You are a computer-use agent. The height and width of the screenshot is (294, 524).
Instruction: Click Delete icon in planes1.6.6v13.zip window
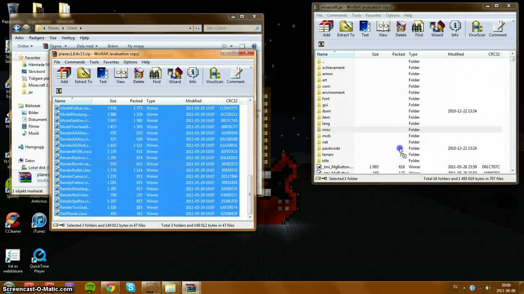pyautogui.click(x=138, y=75)
